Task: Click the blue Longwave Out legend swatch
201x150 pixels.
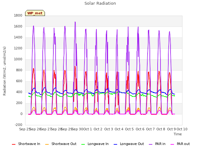Action: 115,144
